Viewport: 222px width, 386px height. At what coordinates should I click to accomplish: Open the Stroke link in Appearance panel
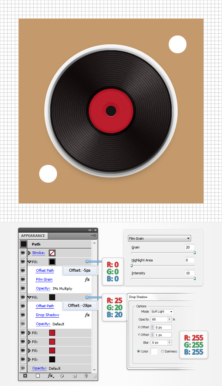[x=38, y=253]
